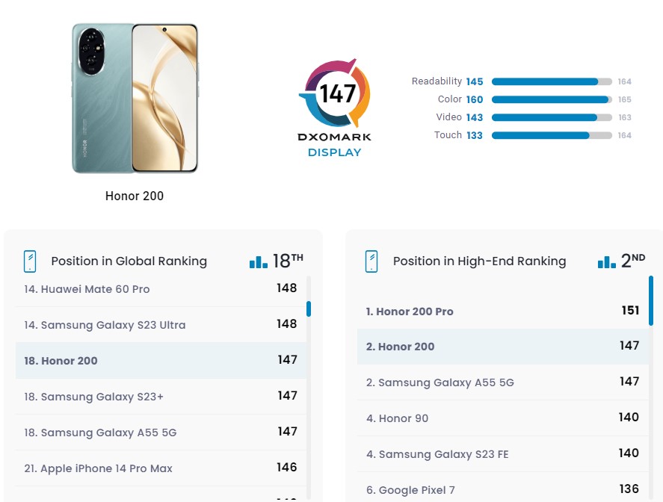663x502 pixels.
Task: Click the Readability maximum value 164
Action: click(x=625, y=81)
